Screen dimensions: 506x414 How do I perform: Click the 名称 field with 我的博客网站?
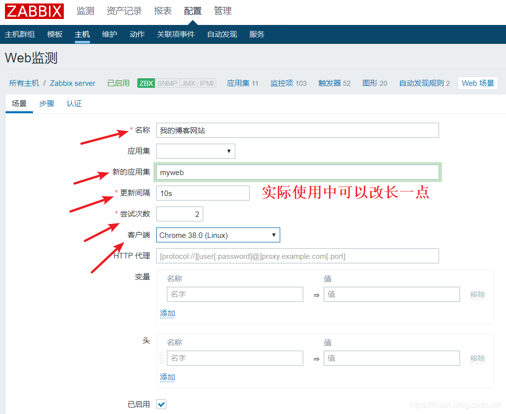point(297,130)
